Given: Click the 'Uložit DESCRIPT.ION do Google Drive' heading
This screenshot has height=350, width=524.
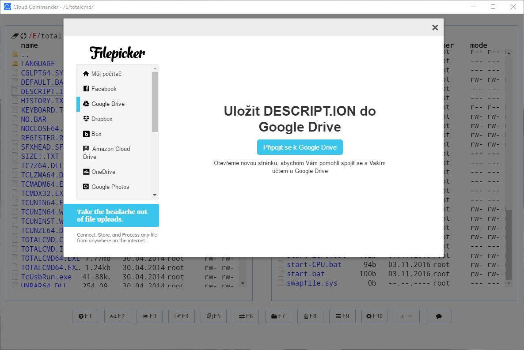Looking at the screenshot, I should click(x=300, y=119).
